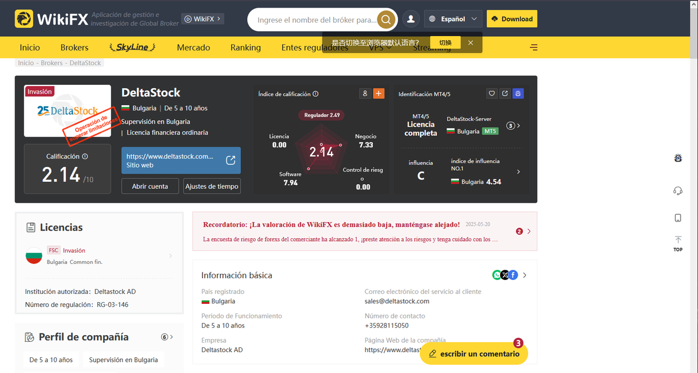
Task: Click the sales@deltastock.com email text
Action: 397,301
